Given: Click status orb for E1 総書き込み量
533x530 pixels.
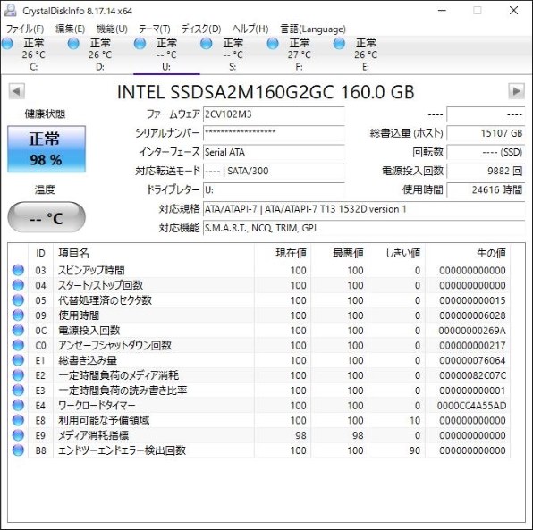Looking at the screenshot, I should (18, 360).
